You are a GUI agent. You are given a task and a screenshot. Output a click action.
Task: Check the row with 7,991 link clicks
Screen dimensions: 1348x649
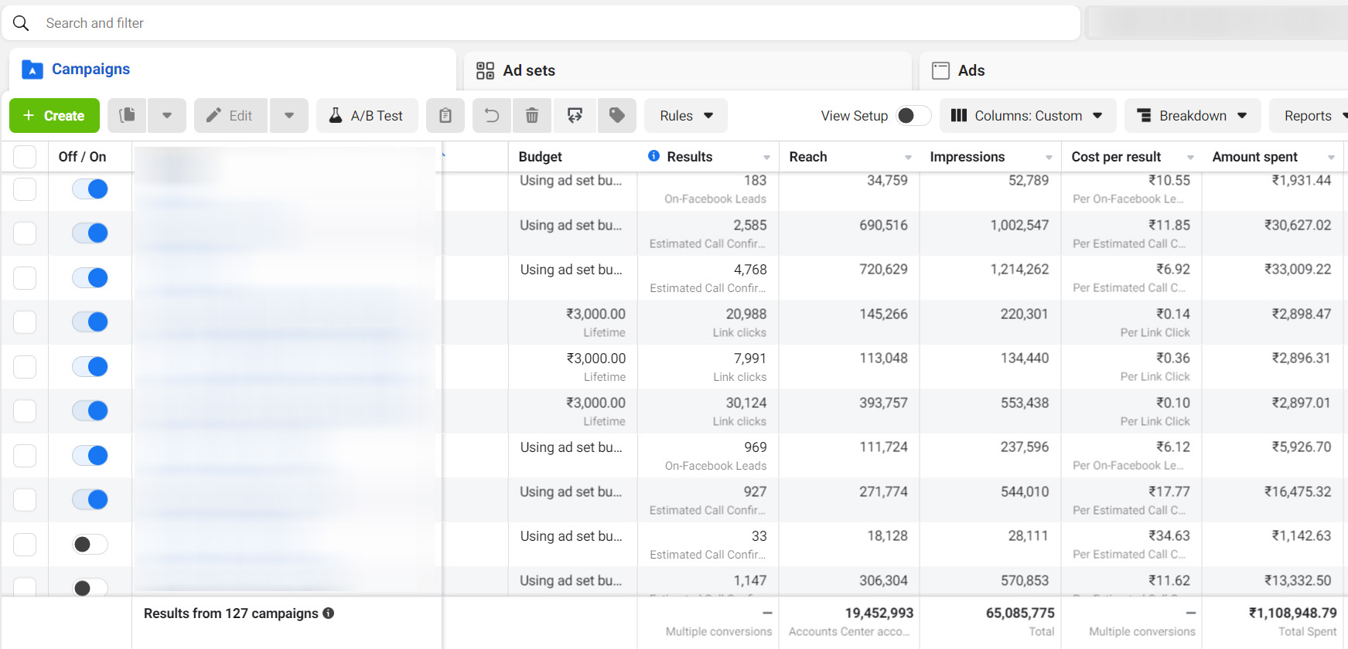[25, 366]
